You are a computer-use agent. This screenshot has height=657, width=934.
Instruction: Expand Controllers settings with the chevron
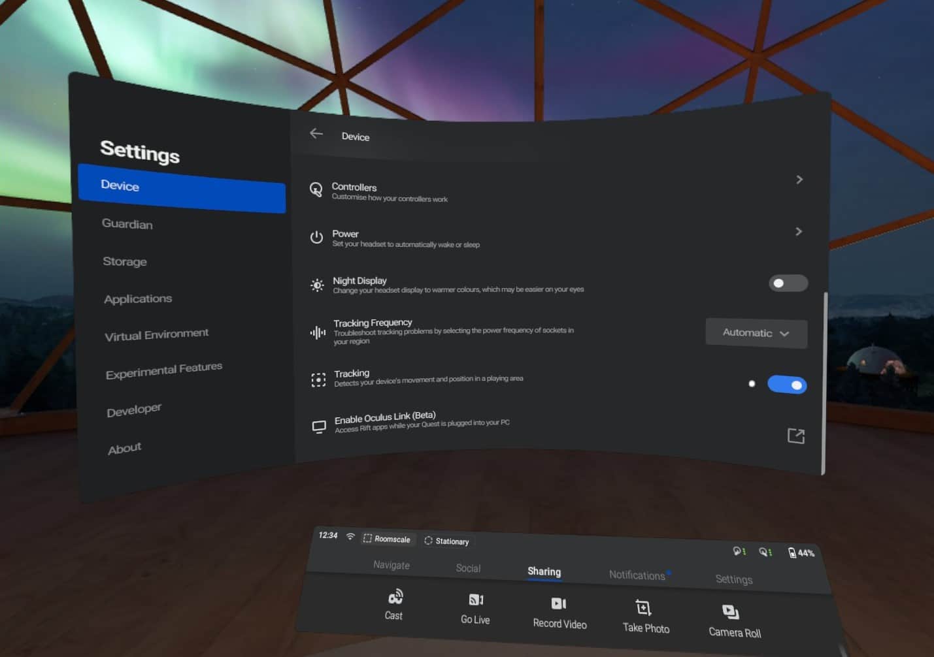click(799, 179)
